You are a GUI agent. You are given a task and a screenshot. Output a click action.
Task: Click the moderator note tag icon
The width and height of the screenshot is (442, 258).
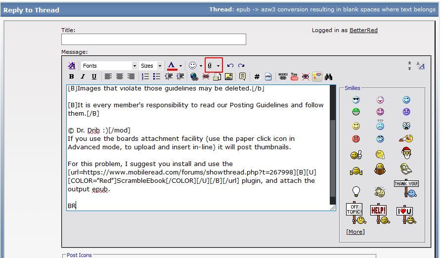coord(317,77)
